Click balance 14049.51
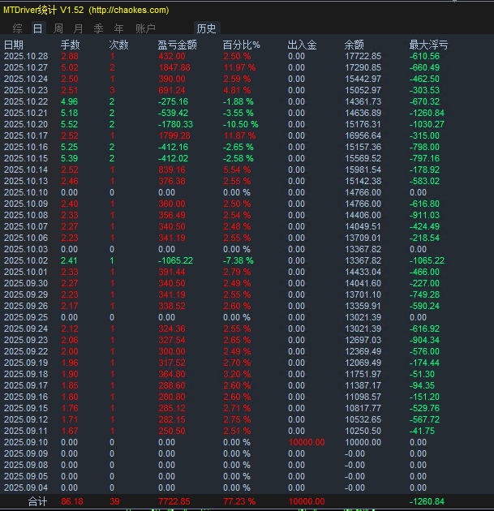The image size is (494, 511). pyautogui.click(x=363, y=226)
